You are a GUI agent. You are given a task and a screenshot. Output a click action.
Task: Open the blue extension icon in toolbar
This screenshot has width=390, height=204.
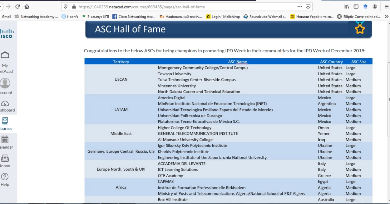[365, 7]
